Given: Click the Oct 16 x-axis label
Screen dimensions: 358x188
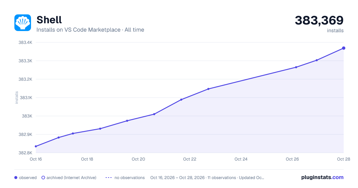Looking at the screenshot, I should pyautogui.click(x=36, y=159).
